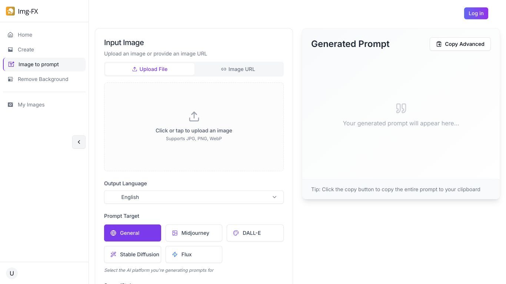
Task: Click the user avatar labeled U
Action: coord(12,273)
